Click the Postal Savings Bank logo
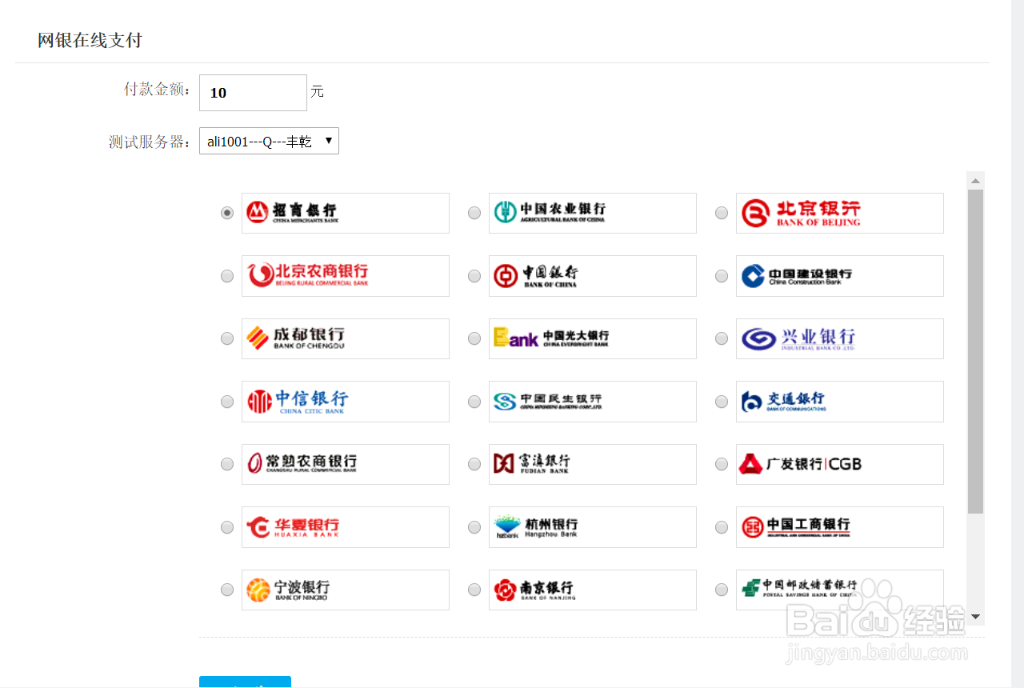The width and height of the screenshot is (1024, 688). [x=840, y=590]
